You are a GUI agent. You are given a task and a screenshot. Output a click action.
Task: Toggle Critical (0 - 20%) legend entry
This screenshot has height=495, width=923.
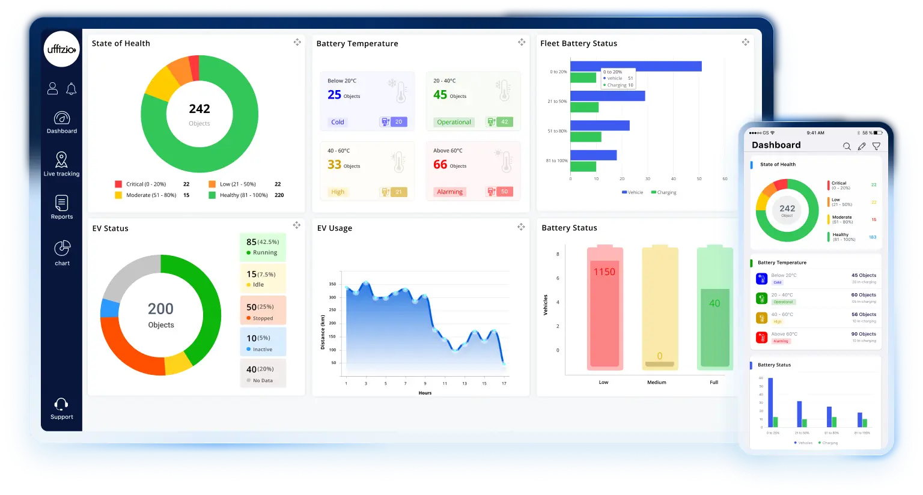(x=142, y=184)
